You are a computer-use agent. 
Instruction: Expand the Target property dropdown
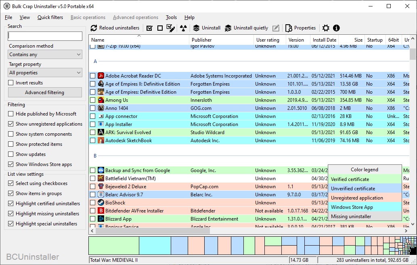coord(45,73)
